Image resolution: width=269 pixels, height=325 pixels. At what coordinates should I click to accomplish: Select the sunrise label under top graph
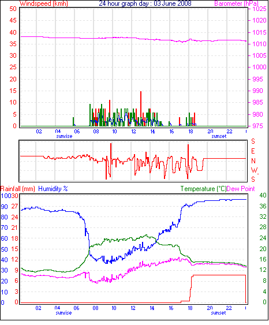pyautogui.click(x=64, y=136)
